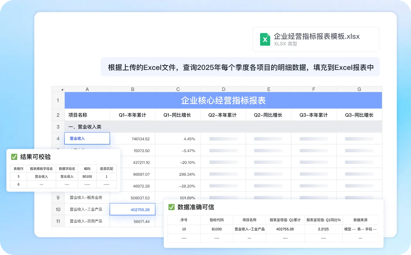Toggle the green checkmark beside 数据准确可信
This screenshot has width=411, height=255.
click(x=171, y=207)
